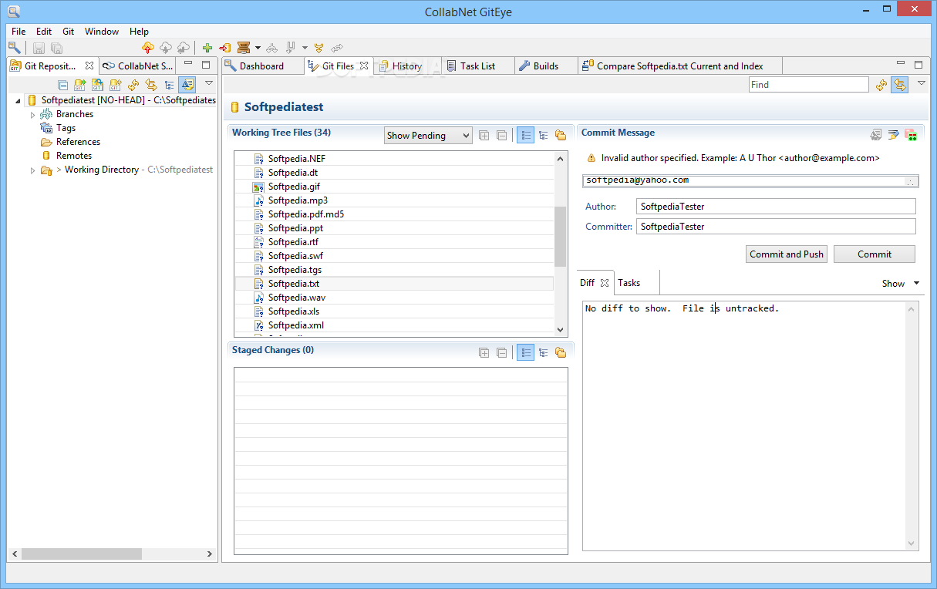Click the push cloud upload toolbar icon
Viewport: 937px width, 589px height.
click(148, 48)
